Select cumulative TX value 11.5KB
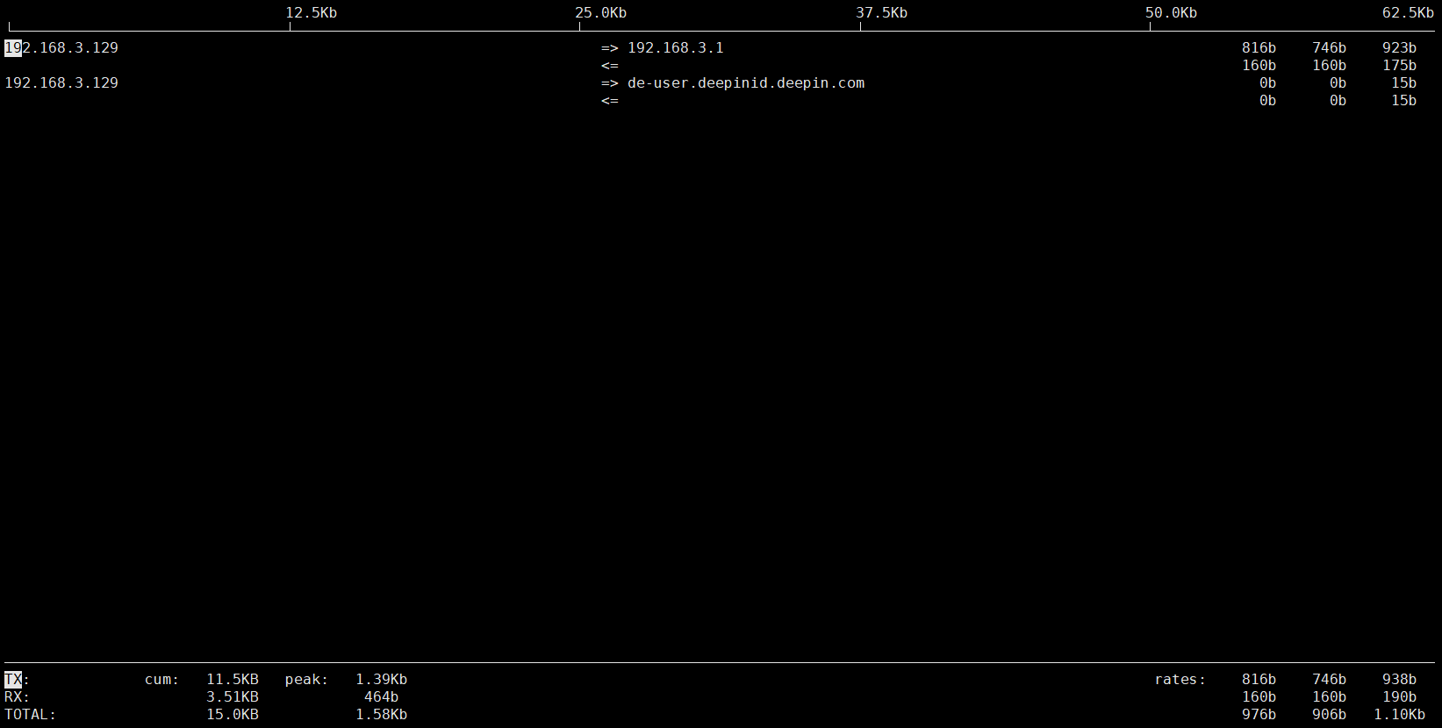The image size is (1442, 728). [233, 679]
